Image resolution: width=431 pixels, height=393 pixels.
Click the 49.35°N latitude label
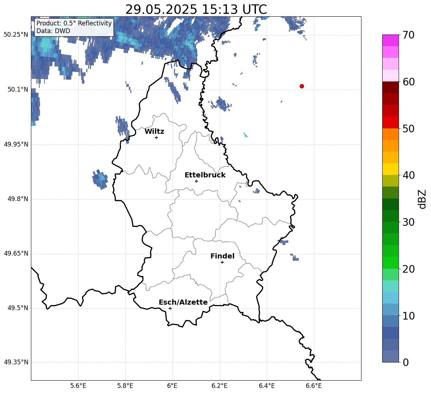click(16, 362)
